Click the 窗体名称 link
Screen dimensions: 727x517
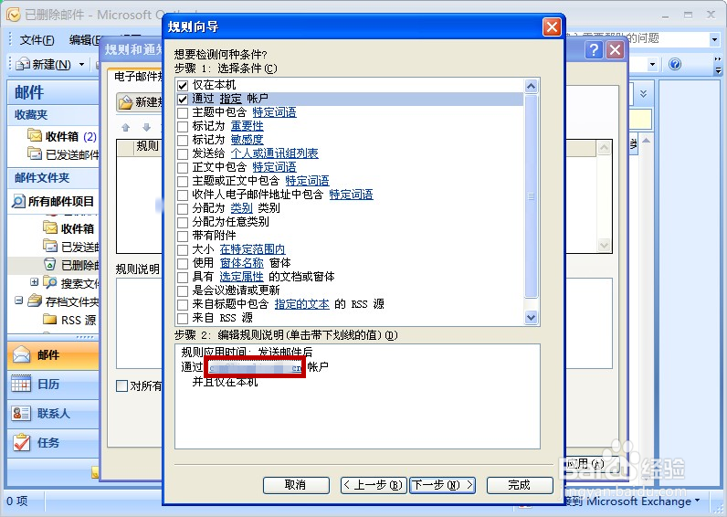point(241,263)
